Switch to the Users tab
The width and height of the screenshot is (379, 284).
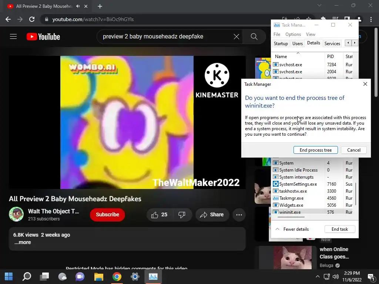(297, 44)
